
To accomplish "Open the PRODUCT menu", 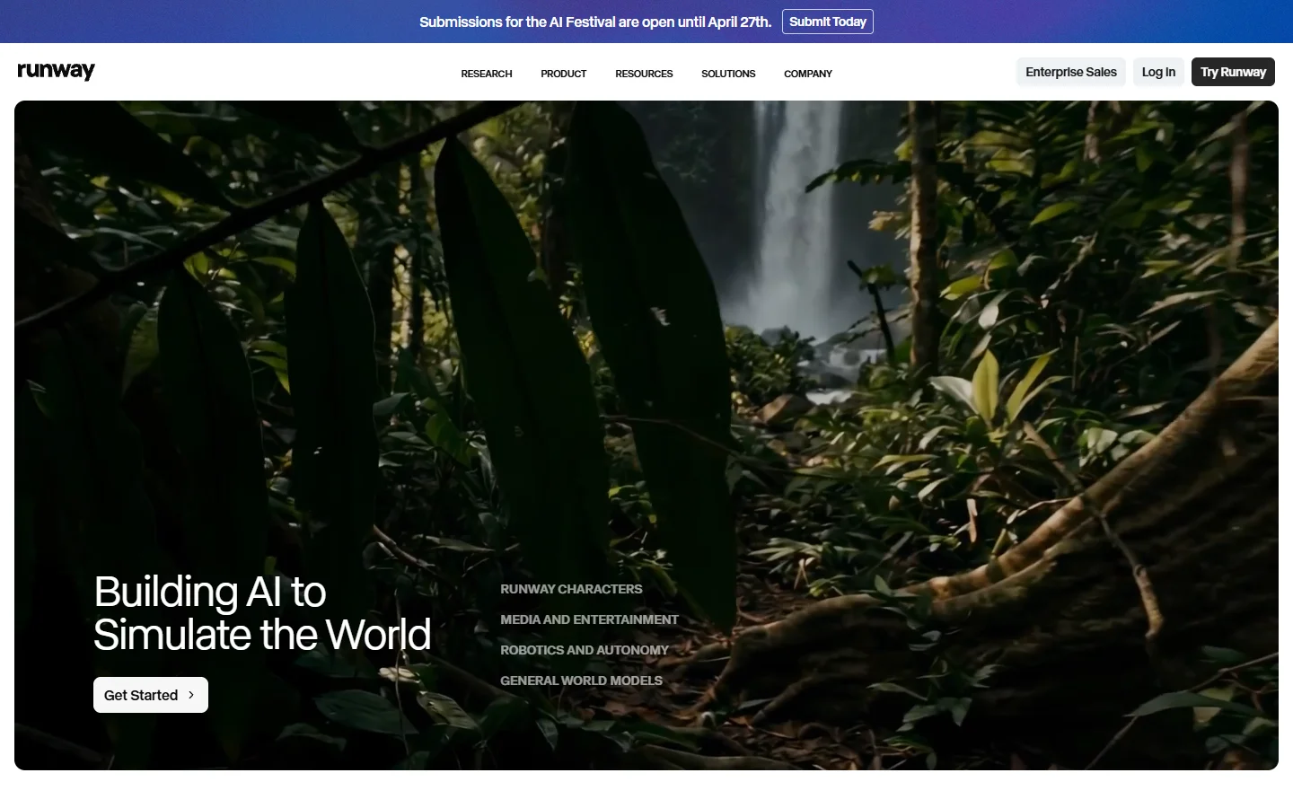I will click(563, 74).
